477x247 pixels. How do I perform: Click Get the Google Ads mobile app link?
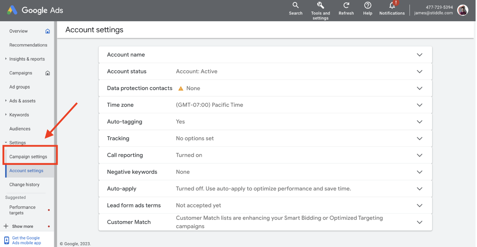pos(26,241)
